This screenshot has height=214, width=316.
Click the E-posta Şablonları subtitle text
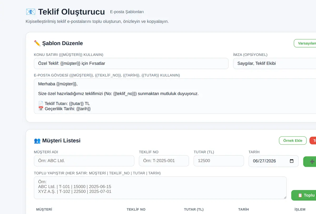click(127, 12)
